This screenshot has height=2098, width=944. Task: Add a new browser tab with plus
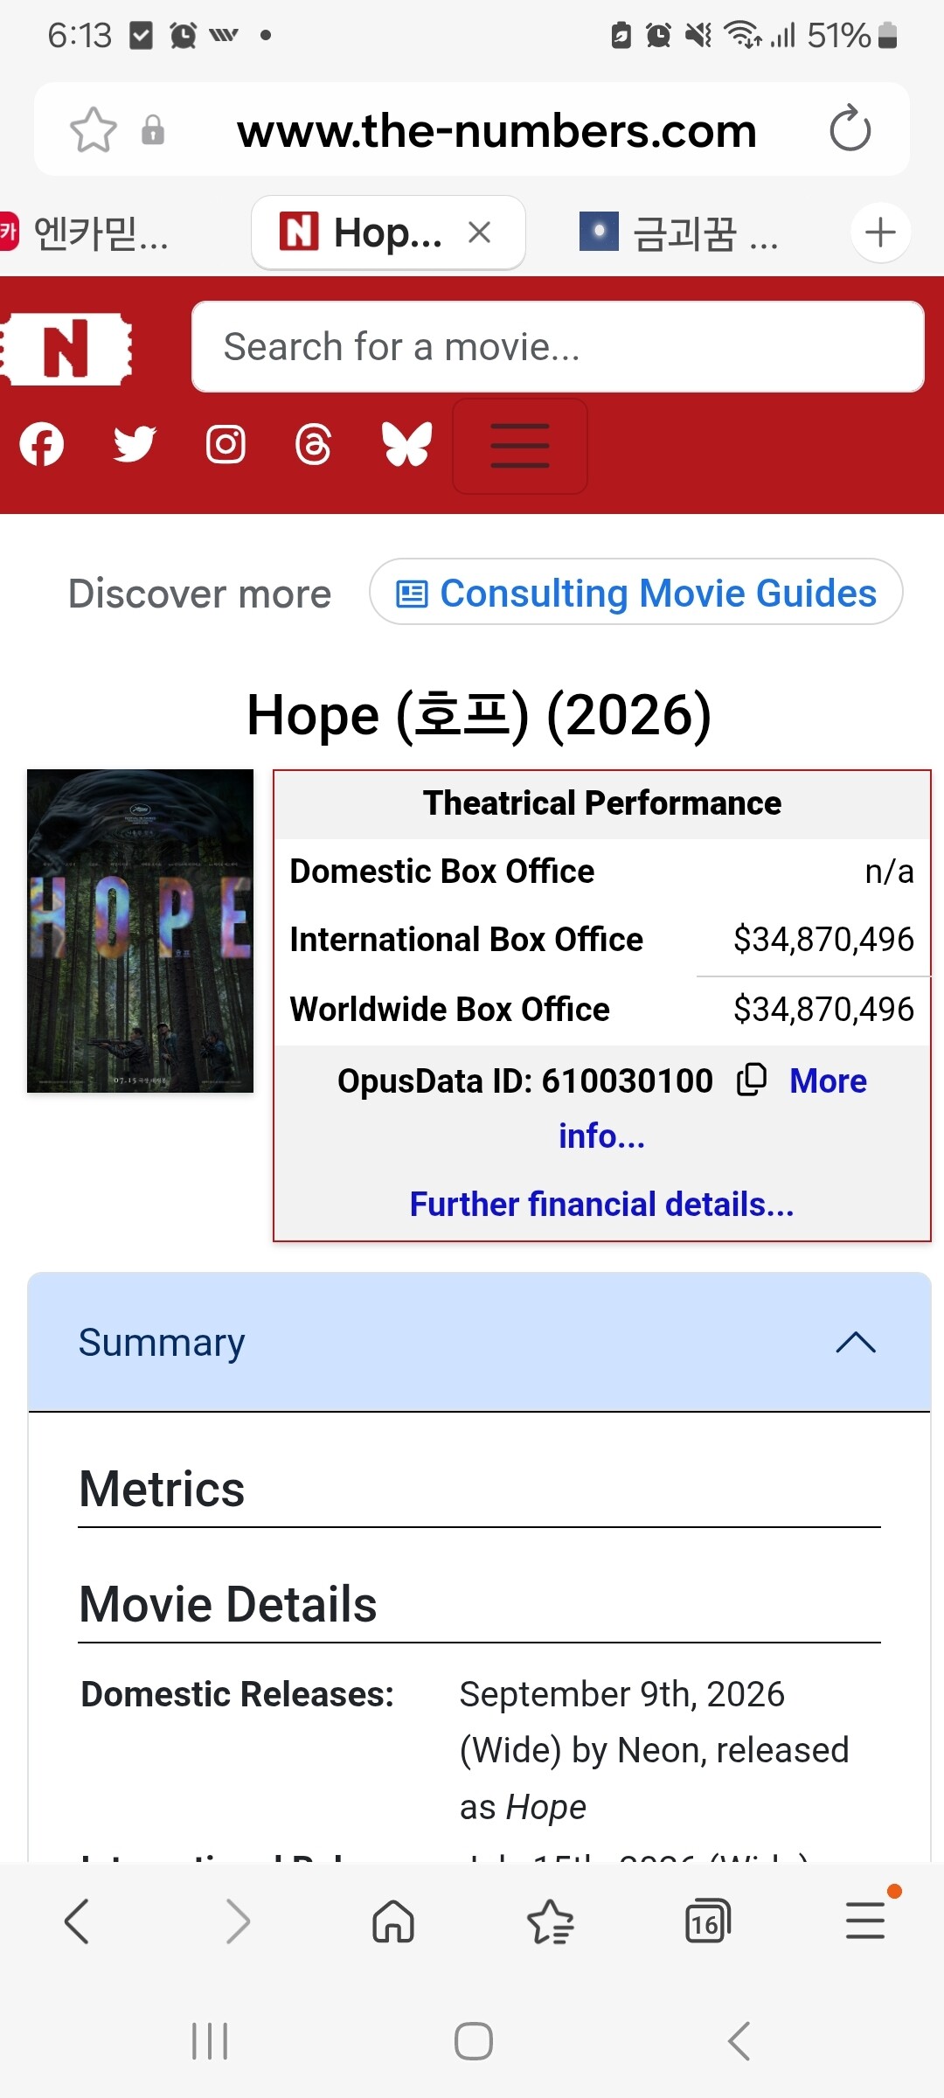coord(880,233)
